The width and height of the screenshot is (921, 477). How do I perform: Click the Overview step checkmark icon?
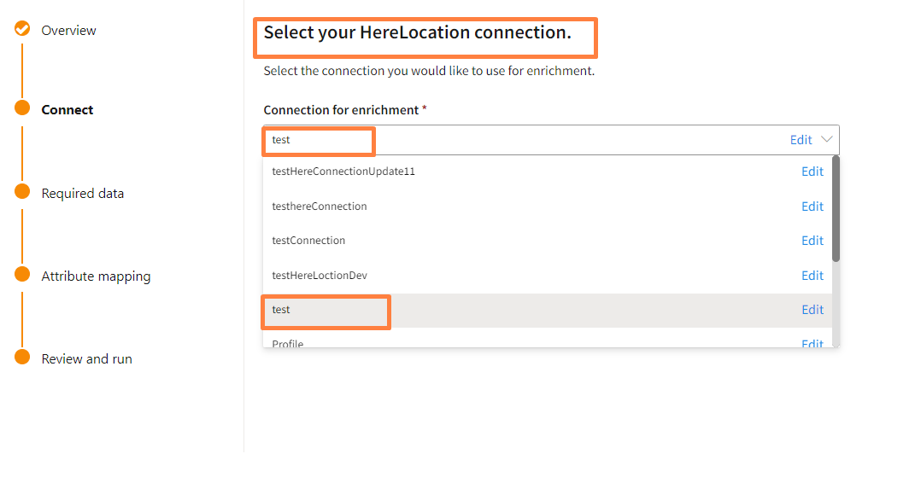coord(22,29)
